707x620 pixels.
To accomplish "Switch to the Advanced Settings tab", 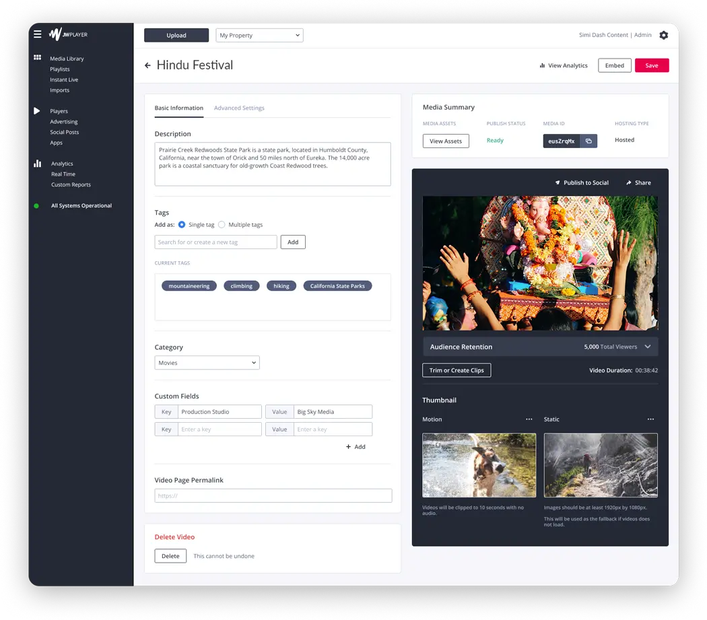I will 239,108.
